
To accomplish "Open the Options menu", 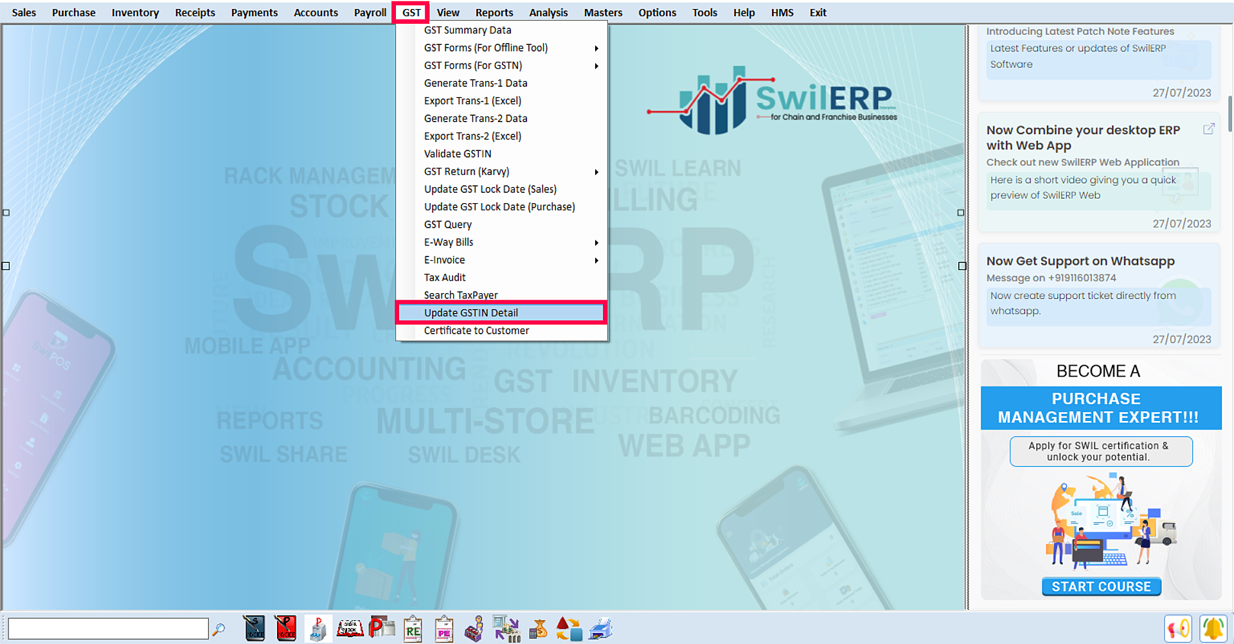I will coord(657,12).
